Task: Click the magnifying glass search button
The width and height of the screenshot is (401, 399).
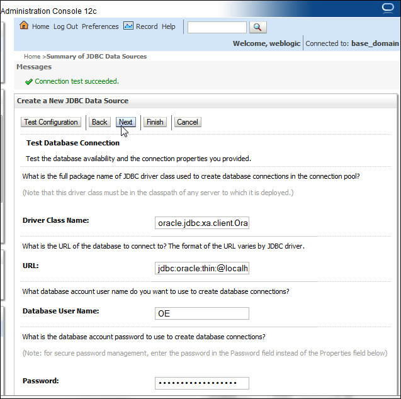Action: pos(258,27)
